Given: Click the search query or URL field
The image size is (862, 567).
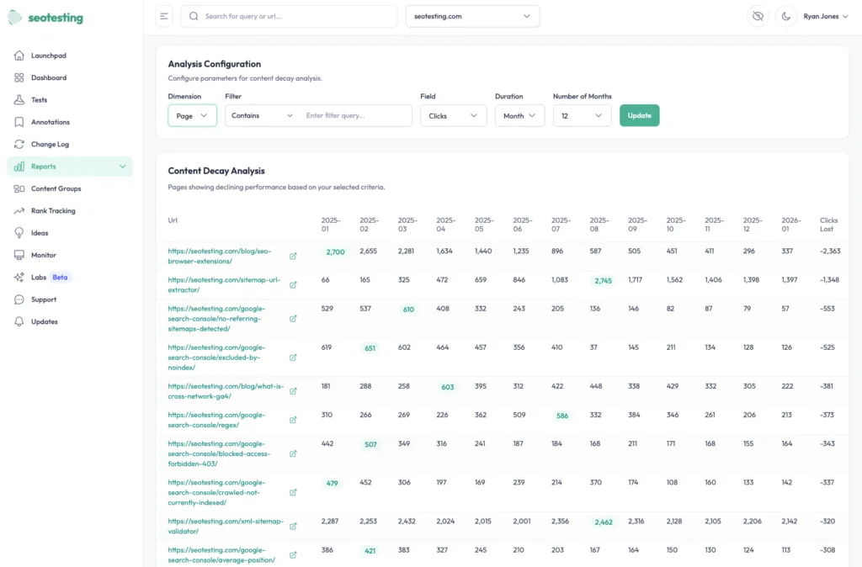Looking at the screenshot, I should pyautogui.click(x=289, y=16).
